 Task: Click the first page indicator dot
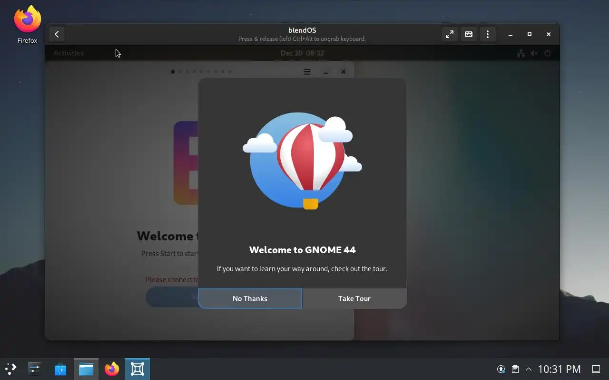point(173,72)
